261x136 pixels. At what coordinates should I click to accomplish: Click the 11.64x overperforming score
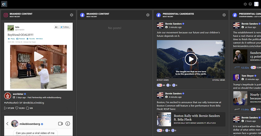(245, 110)
